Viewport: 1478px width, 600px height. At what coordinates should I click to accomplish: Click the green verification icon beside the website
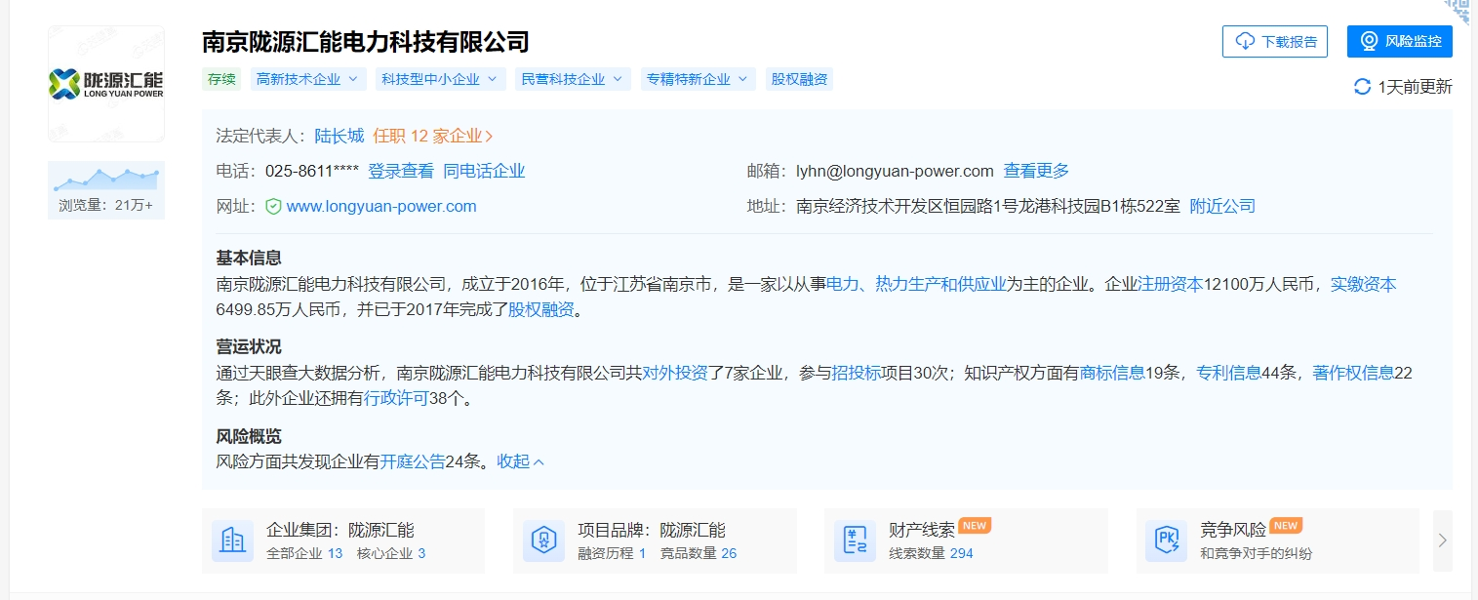click(x=273, y=206)
